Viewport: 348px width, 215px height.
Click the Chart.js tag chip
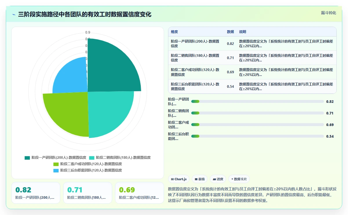click(x=179, y=179)
